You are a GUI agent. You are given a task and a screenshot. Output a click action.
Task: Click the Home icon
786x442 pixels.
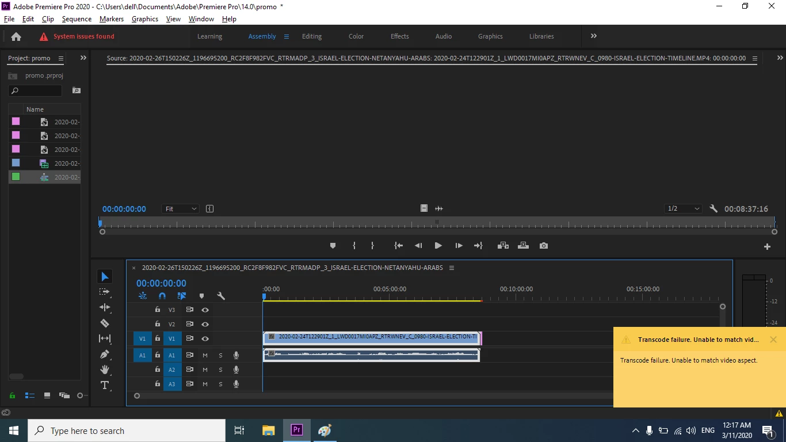pos(16,36)
